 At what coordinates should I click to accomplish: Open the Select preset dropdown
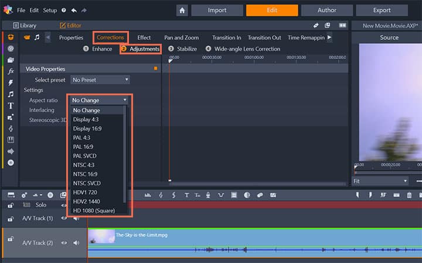pyautogui.click(x=100, y=79)
